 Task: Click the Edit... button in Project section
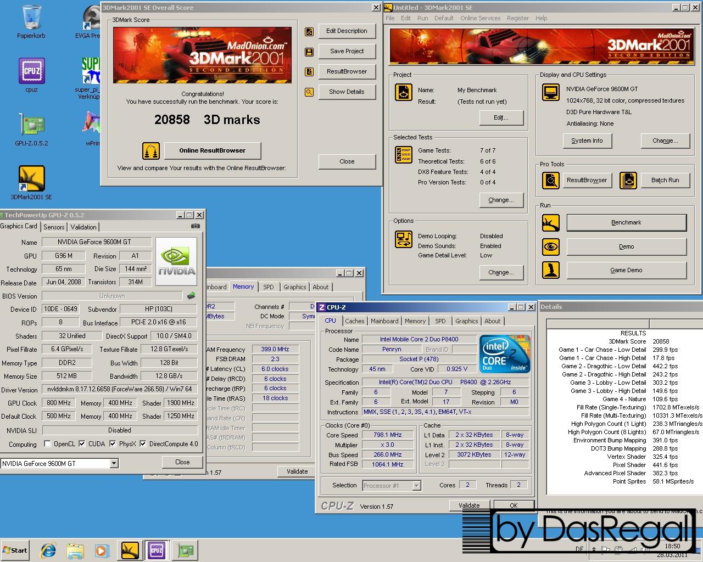coord(501,117)
